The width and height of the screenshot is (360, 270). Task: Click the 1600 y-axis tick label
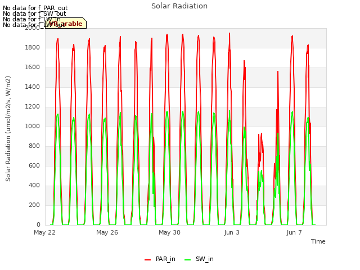pyautogui.click(x=33, y=67)
